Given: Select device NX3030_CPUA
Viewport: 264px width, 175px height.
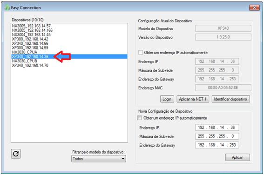Looking at the screenshot, I should tap(69, 52).
